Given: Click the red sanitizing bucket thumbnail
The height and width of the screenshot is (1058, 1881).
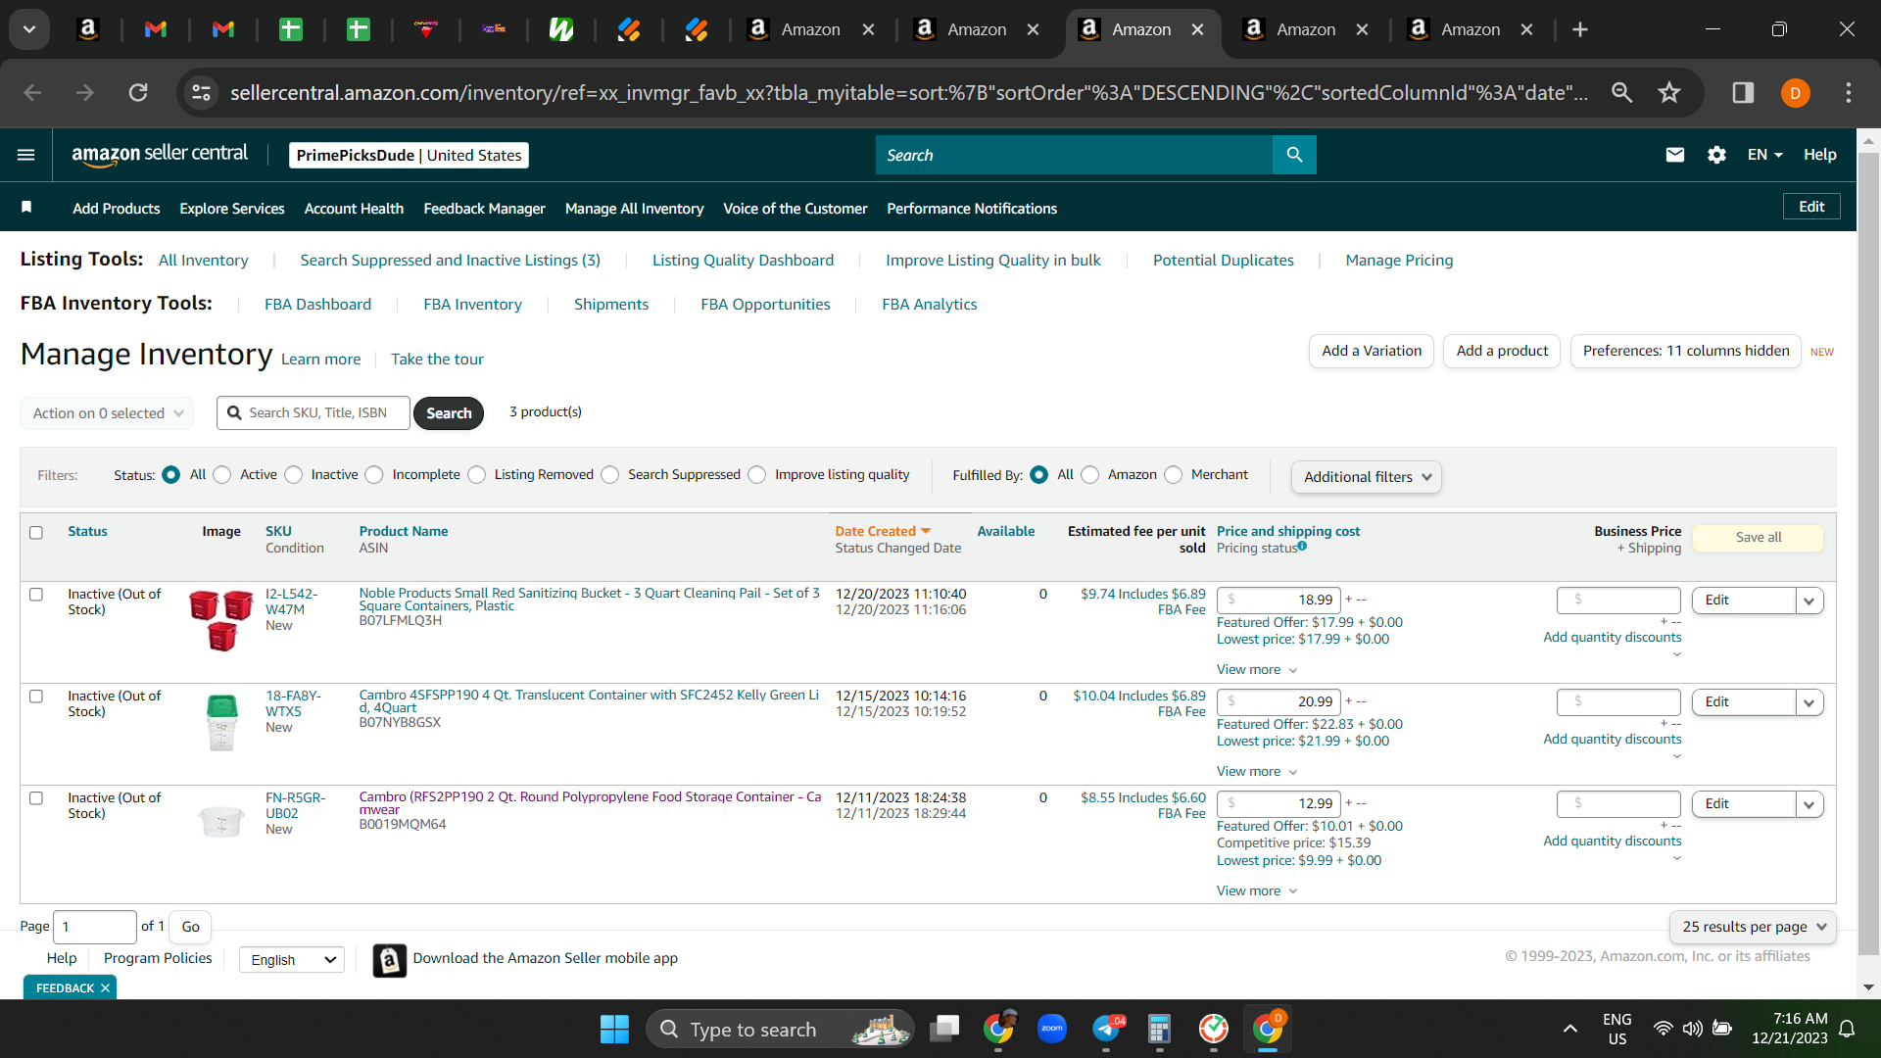Looking at the screenshot, I should 221,620.
